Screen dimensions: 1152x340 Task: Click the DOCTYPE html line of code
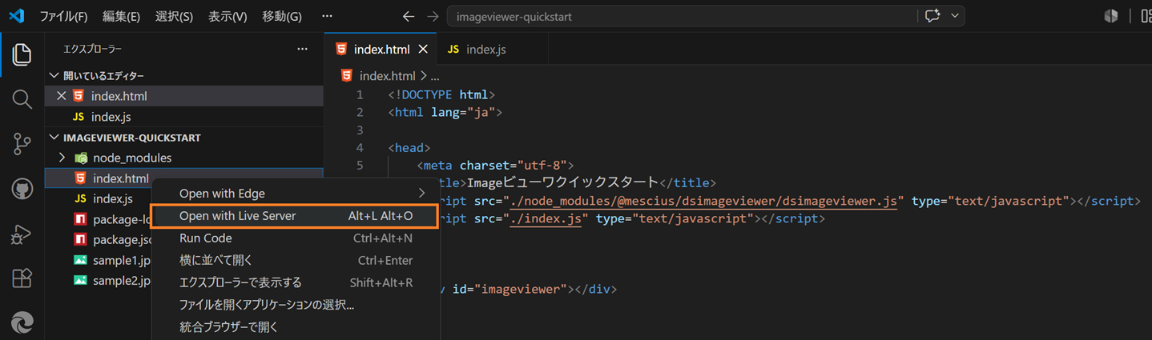(x=442, y=94)
